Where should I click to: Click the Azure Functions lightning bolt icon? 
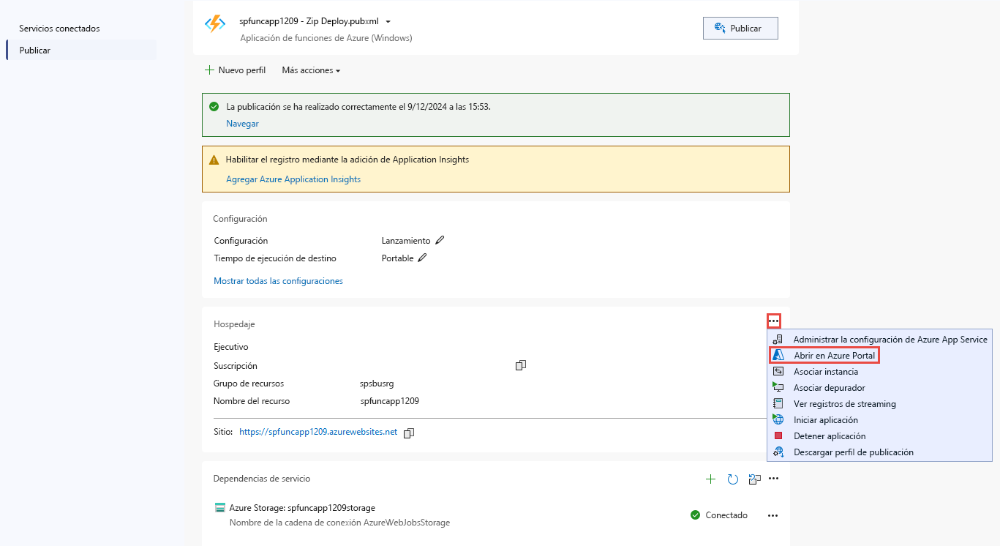(x=215, y=23)
